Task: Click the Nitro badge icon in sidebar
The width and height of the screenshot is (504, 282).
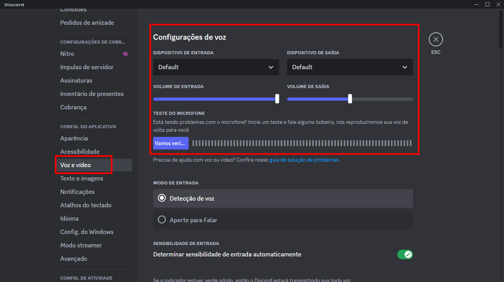Action: 125,54
